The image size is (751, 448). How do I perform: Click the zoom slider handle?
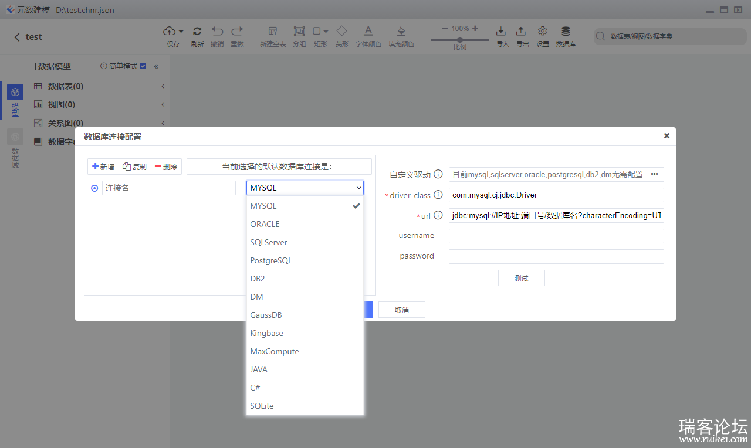click(459, 40)
